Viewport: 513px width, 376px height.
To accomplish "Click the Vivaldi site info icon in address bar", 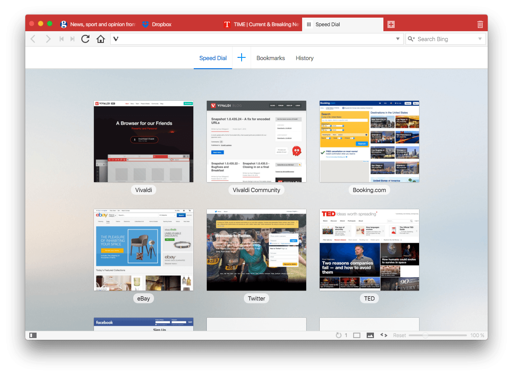I will pyautogui.click(x=116, y=39).
